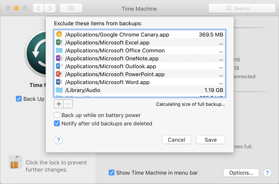
Task: Open the help button in the dialog
Action: tap(59, 140)
